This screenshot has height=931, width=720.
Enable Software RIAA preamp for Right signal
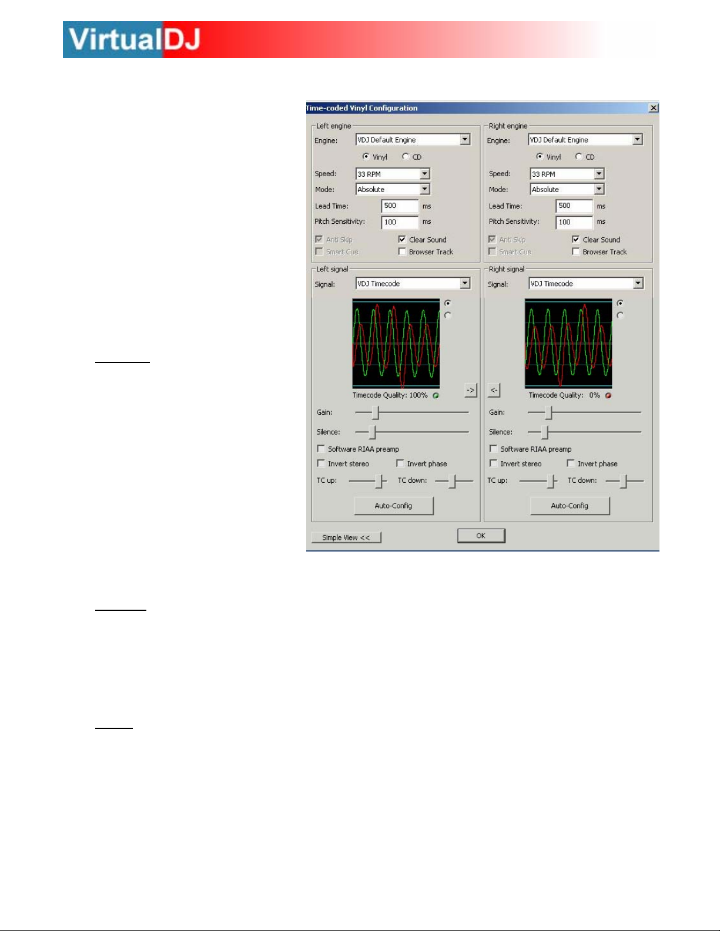(493, 449)
